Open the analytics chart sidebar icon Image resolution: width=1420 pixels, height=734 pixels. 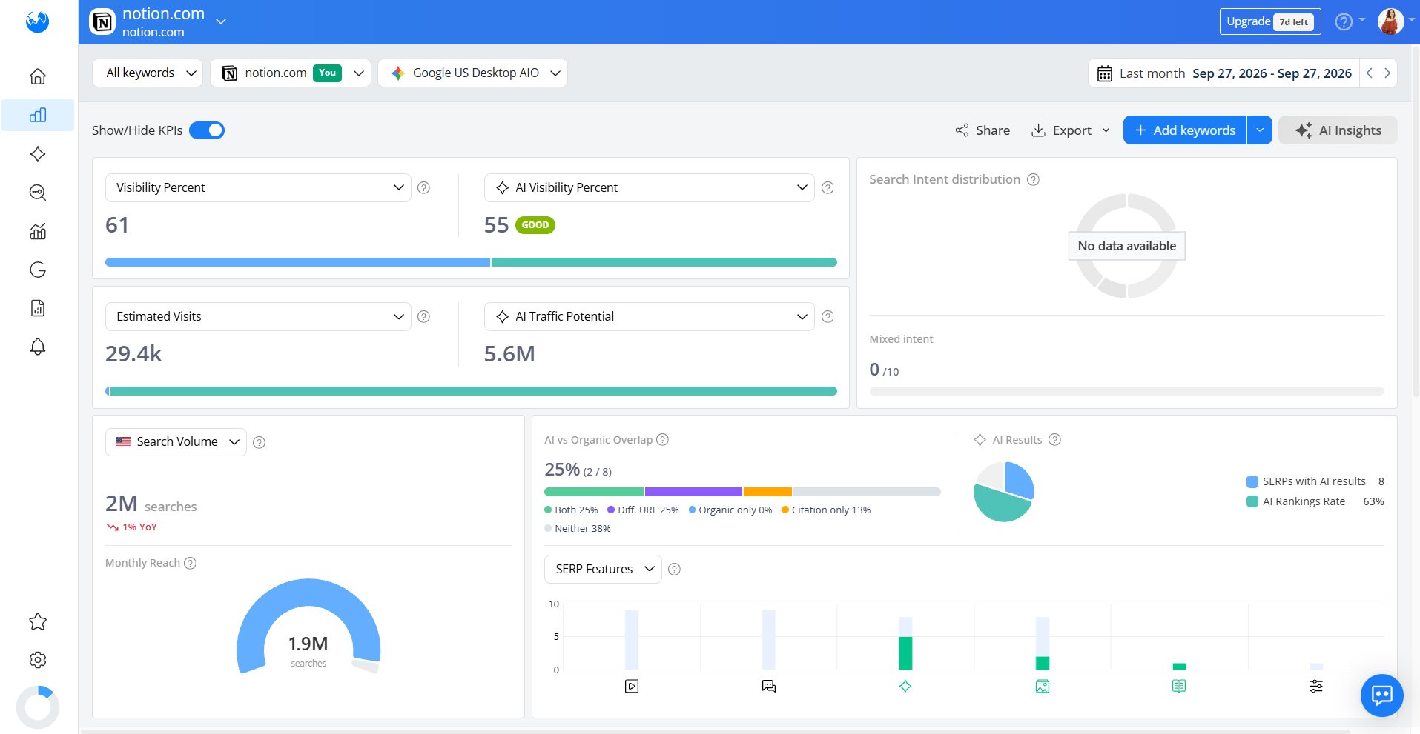pos(38,231)
